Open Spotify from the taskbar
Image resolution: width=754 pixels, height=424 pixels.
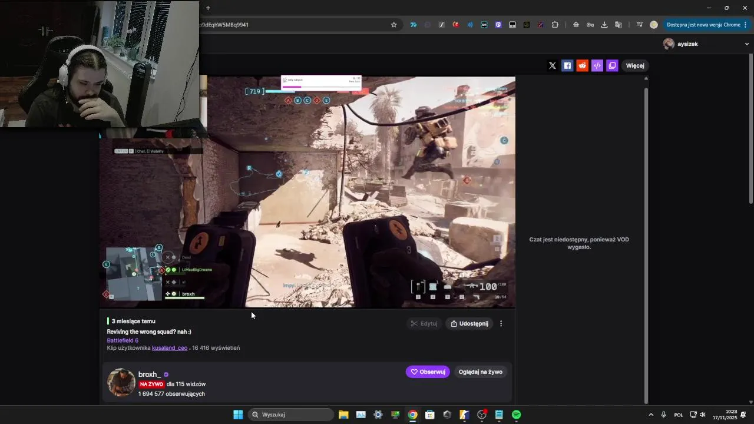(516, 415)
